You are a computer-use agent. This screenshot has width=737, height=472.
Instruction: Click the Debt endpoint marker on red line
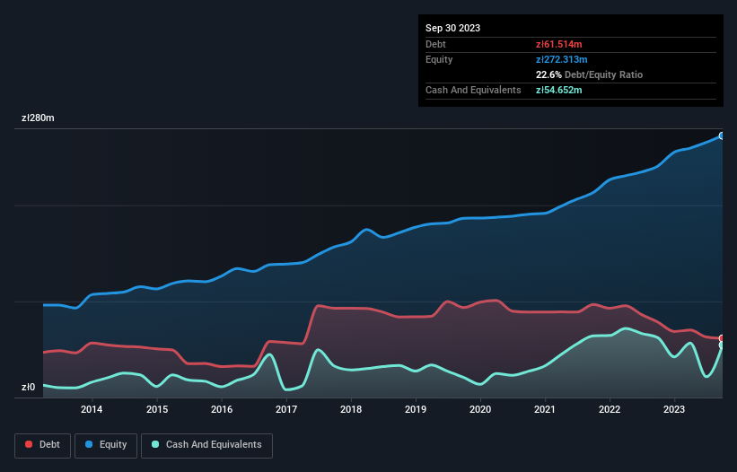coord(722,338)
